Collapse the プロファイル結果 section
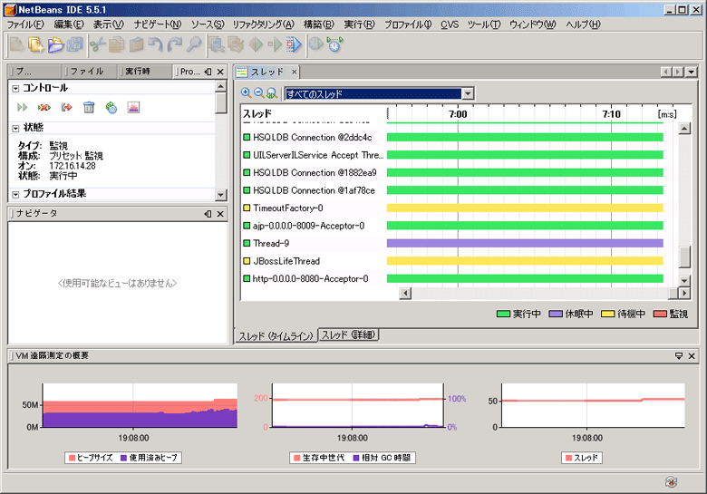This screenshot has height=494, width=707. [15, 194]
